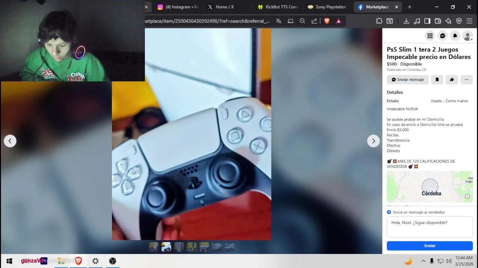Select first photo thumbnail in strip

click(154, 247)
